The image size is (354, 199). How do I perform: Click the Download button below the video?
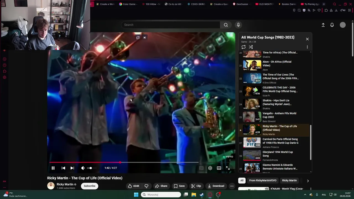click(x=216, y=186)
